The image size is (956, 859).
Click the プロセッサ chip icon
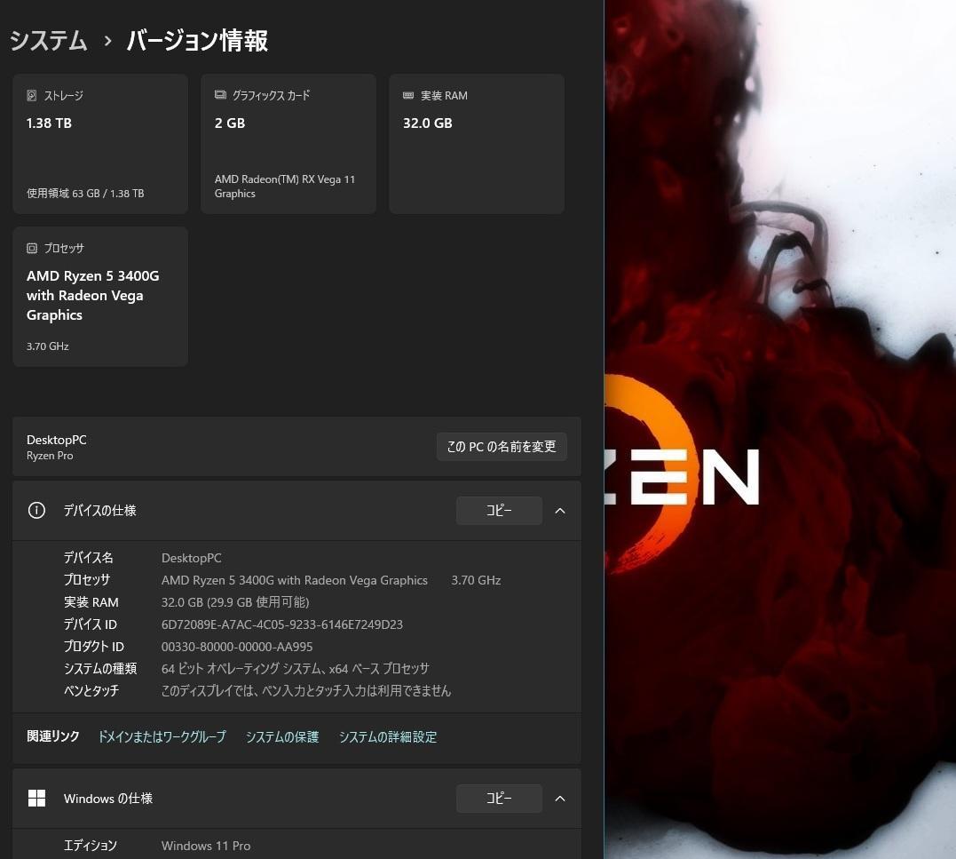pos(31,248)
